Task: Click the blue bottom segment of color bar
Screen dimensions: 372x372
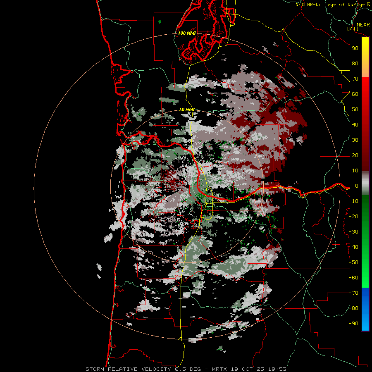Action: point(365,309)
